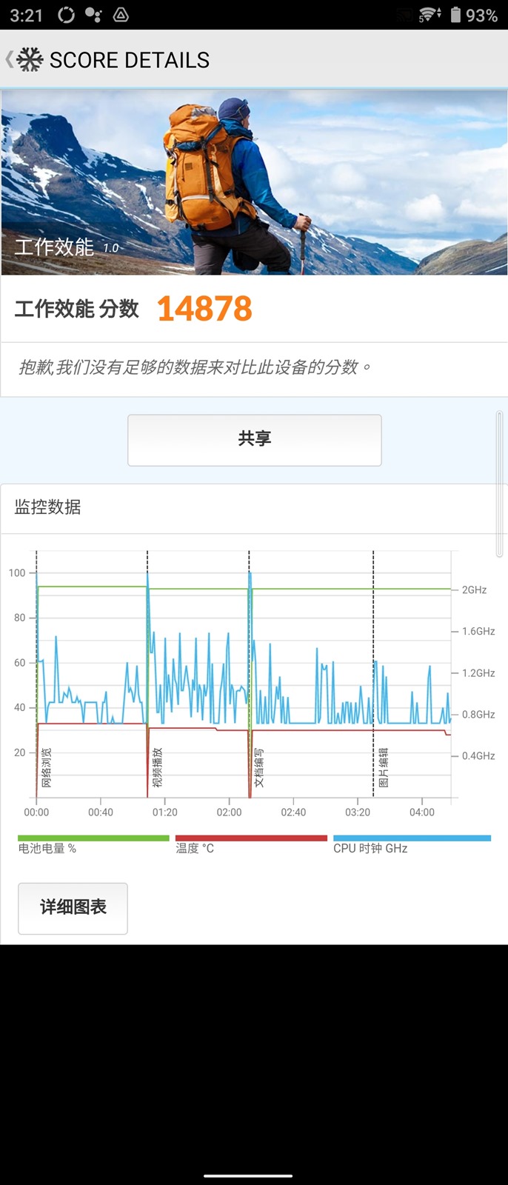Viewport: 508px width, 1185px height.
Task: Tap the faint no-SIM icon in status bar
Action: click(x=404, y=15)
